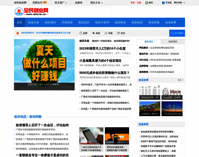Open 贵州检察院 news list item
Screen dimensions: 199x157
[x=42, y=149]
